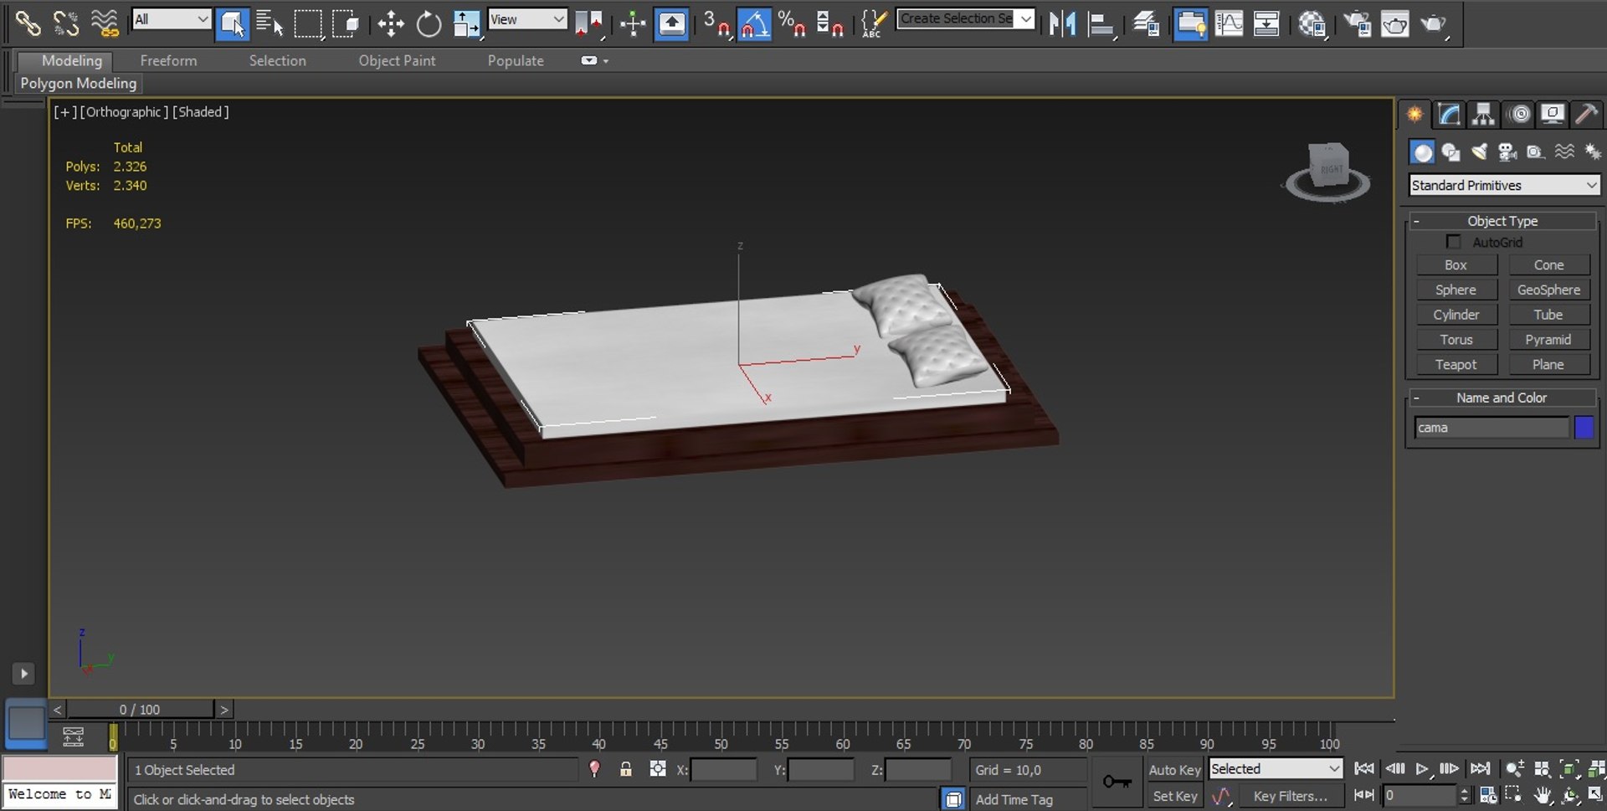1607x811 pixels.
Task: Open the Populate tab
Action: [516, 60]
